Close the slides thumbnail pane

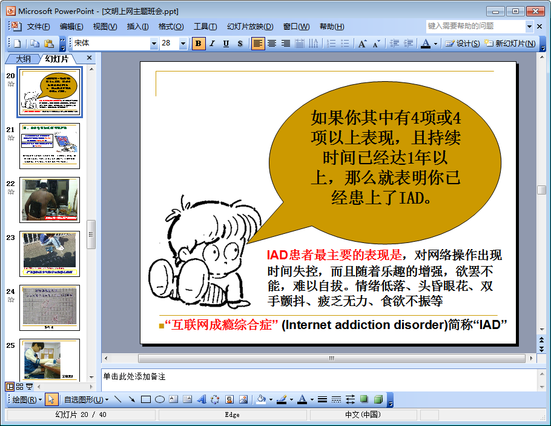pos(89,58)
